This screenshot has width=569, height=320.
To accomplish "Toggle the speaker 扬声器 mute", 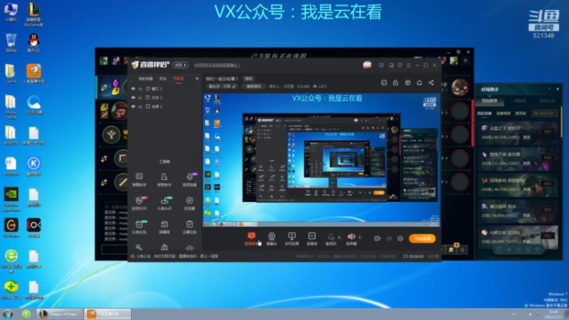I will point(351,239).
